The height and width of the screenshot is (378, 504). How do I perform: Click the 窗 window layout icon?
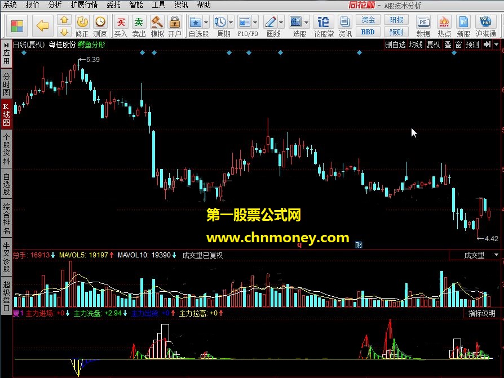coord(459,45)
